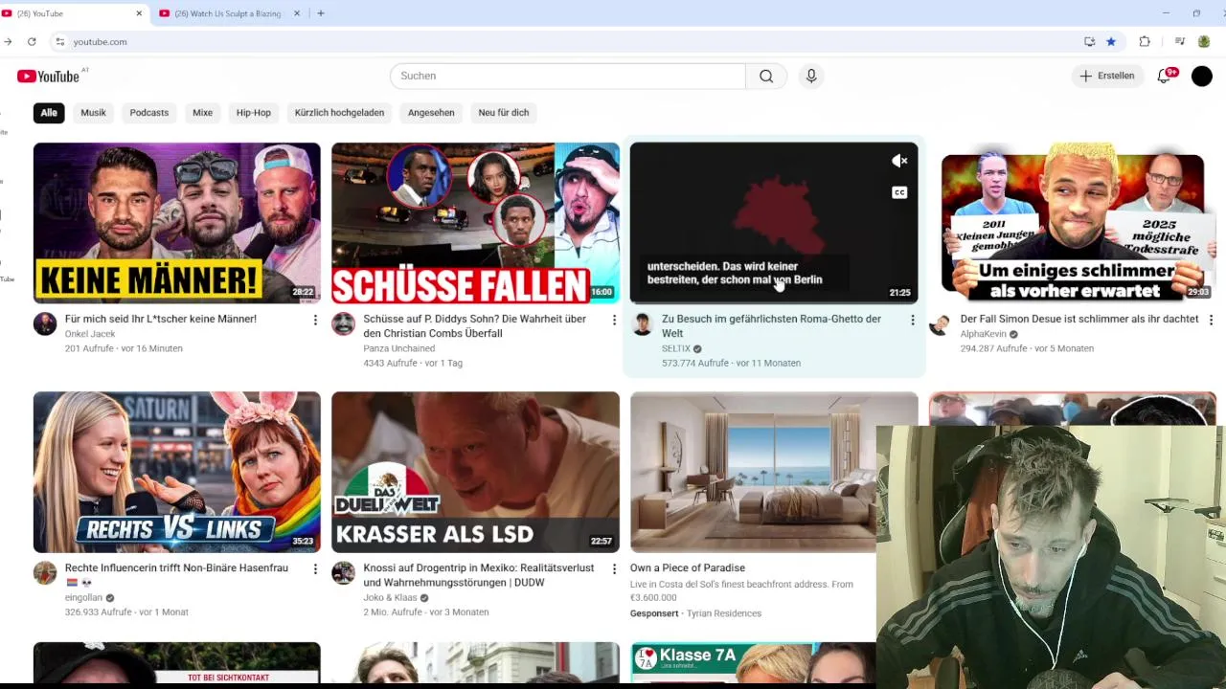The image size is (1226, 689).
Task: Select the Musik filter chip
Action: click(x=93, y=113)
